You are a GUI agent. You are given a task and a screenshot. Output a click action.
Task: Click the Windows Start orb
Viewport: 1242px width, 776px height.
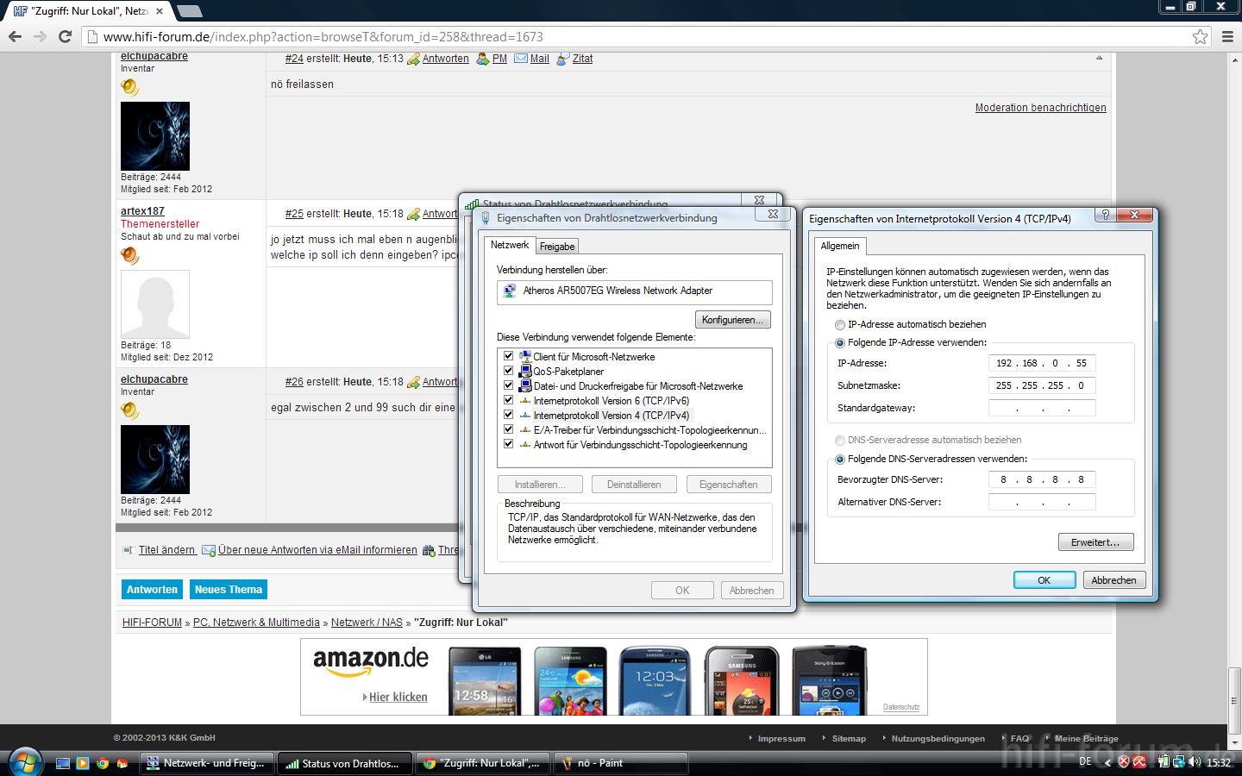click(x=24, y=762)
